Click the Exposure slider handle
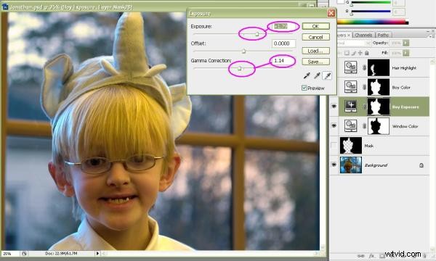The image size is (436, 261). (257, 34)
